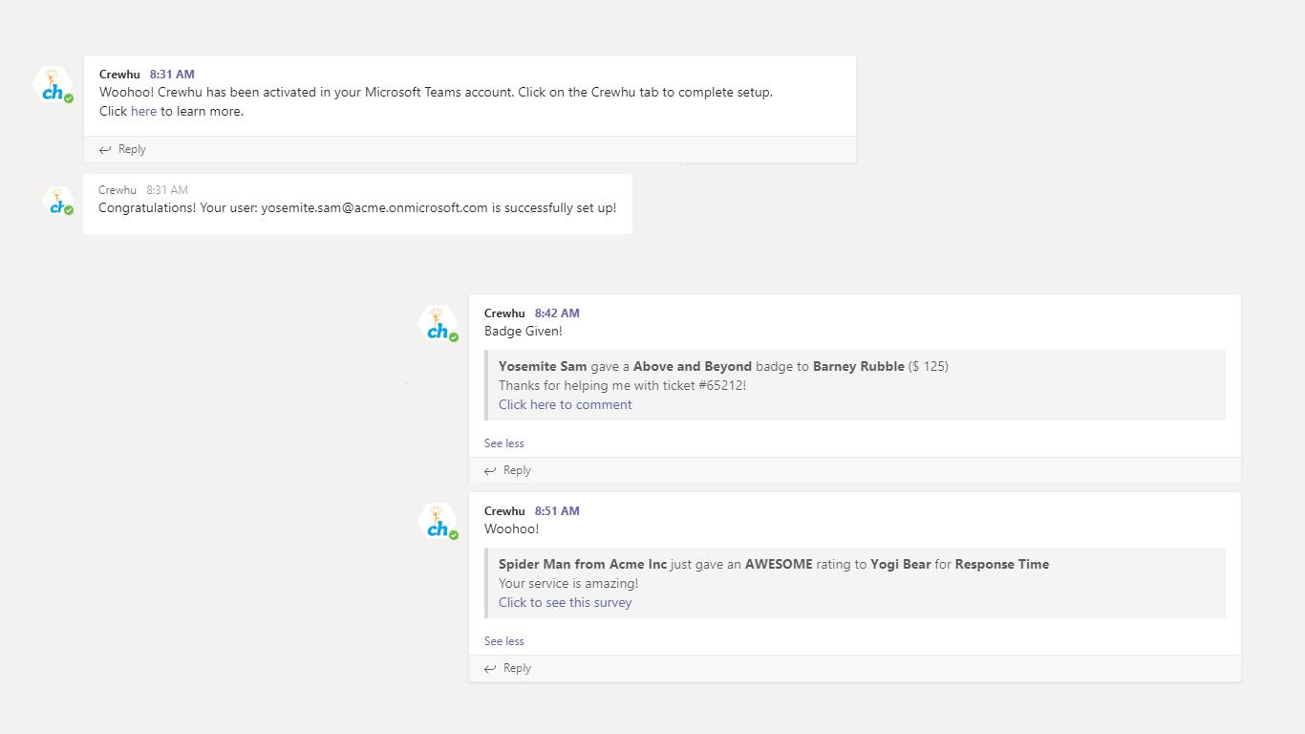
Task: Open the Crewhu avatar on Badge Given message
Action: click(439, 324)
